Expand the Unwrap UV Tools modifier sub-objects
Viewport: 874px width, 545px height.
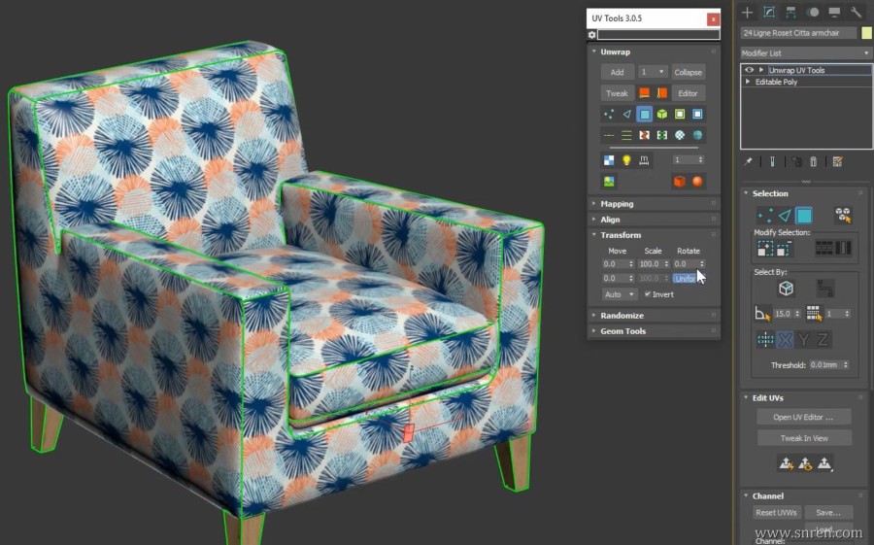(x=760, y=70)
